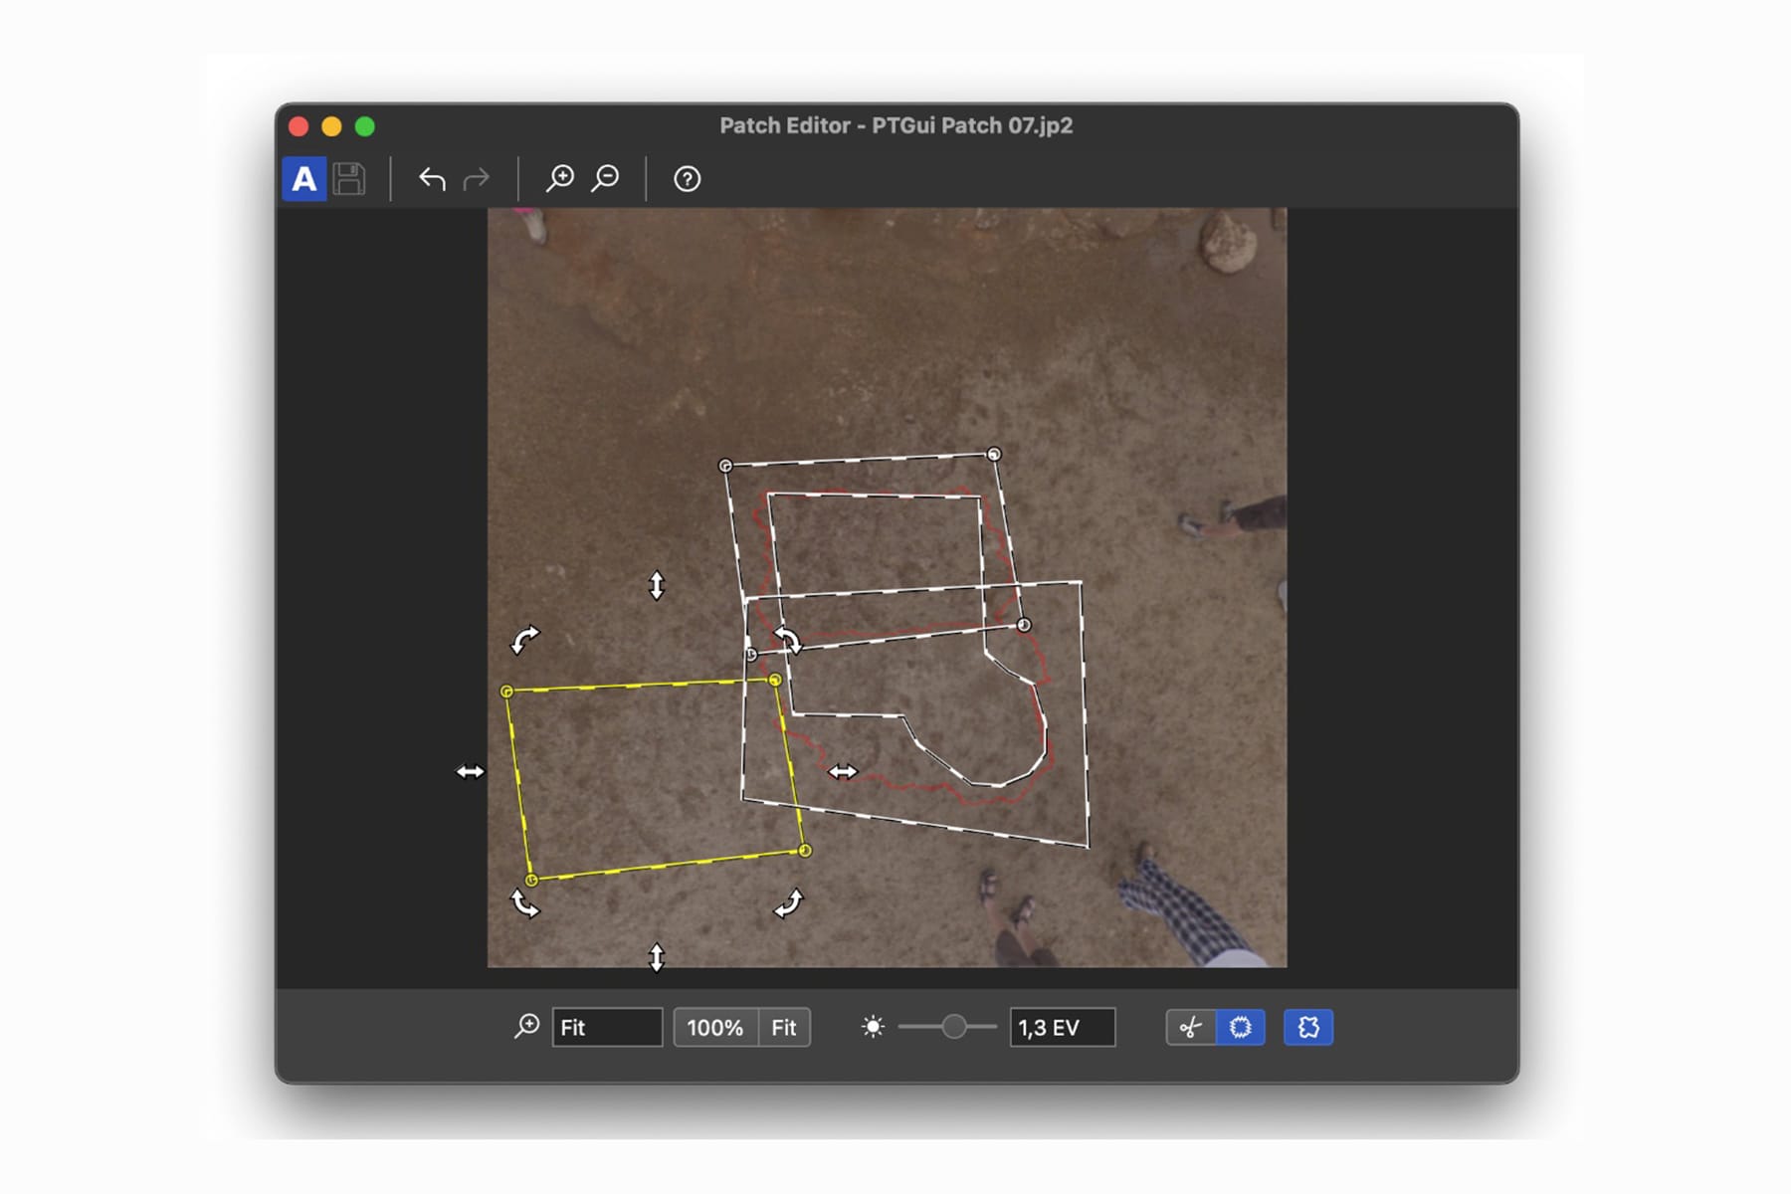Set zoom to 100%
1791x1194 pixels.
tap(715, 1027)
